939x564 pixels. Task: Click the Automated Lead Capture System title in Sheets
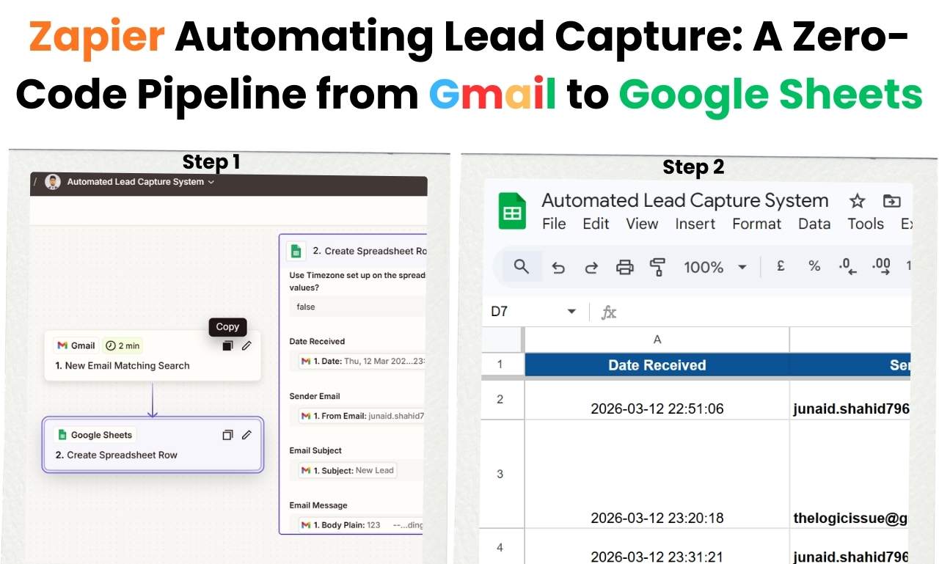click(x=684, y=200)
